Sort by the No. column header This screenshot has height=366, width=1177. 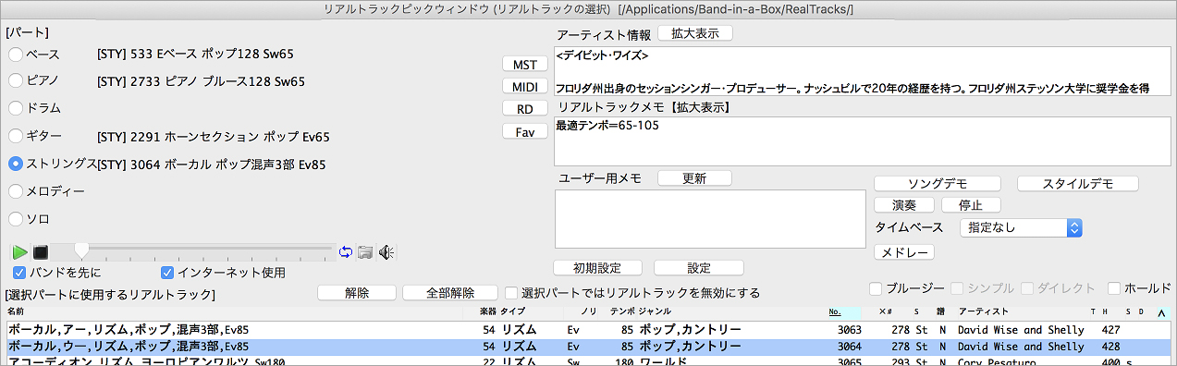[835, 312]
